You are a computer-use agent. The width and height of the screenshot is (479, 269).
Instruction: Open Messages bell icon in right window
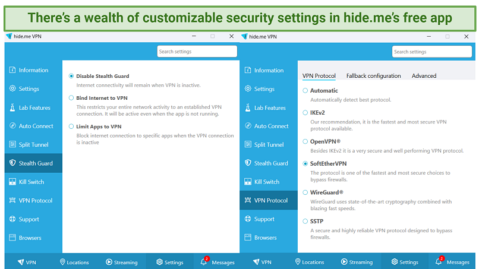pyautogui.click(x=439, y=262)
